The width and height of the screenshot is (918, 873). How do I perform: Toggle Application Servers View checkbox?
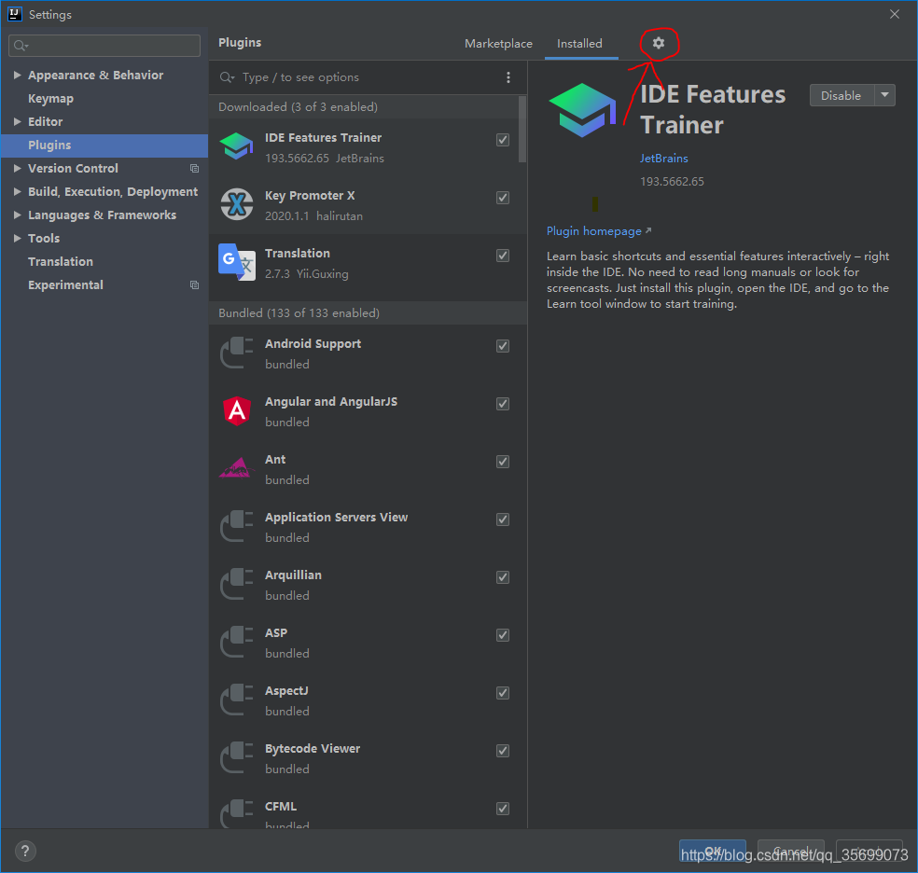click(x=502, y=520)
